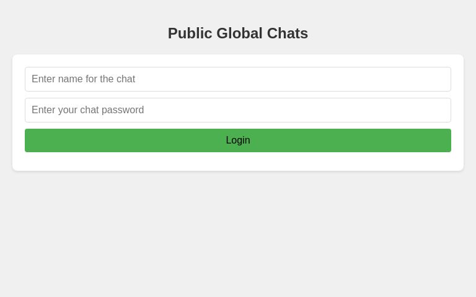Click the button below the password field
This screenshot has height=297, width=476.
point(238,140)
